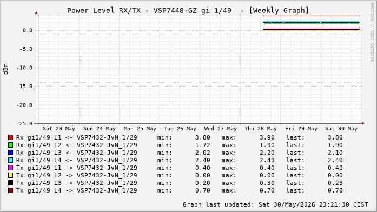Viewport: 377px width, 212px height.
Task: Click the Tx L3 last value 0.23
Action: pos(335,183)
